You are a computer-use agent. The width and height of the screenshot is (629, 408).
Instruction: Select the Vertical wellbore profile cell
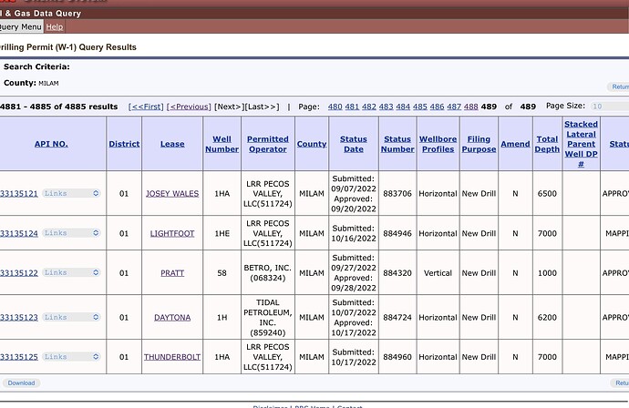[438, 273]
